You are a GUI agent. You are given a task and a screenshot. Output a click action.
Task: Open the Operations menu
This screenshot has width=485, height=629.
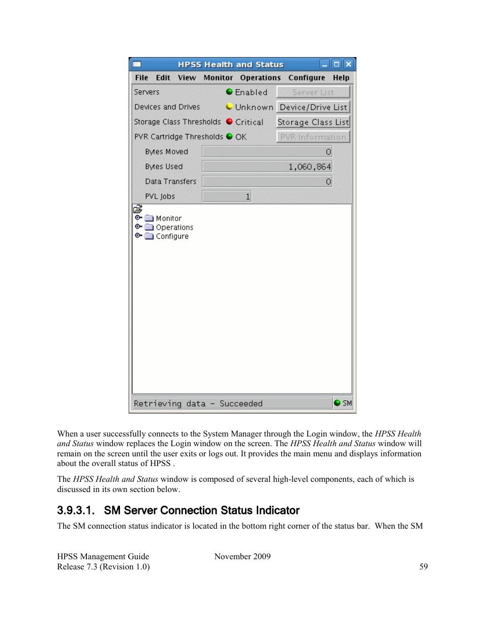click(x=260, y=78)
